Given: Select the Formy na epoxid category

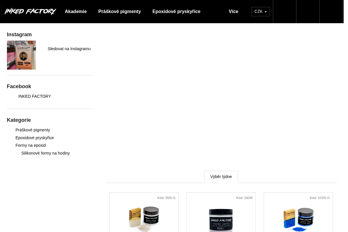Looking at the screenshot, I should point(31,145).
